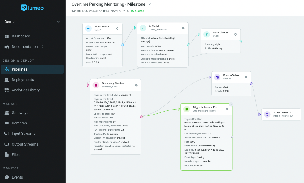Click the Track Objects gear icon

click(235, 34)
